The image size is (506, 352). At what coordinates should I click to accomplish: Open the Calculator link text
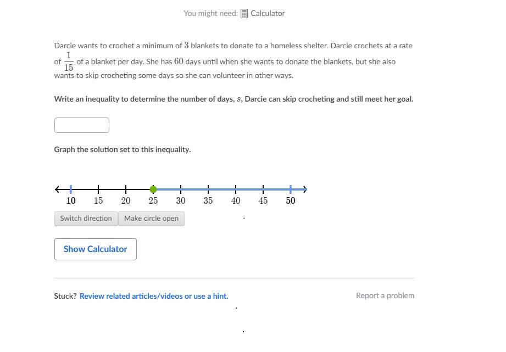[x=268, y=13]
